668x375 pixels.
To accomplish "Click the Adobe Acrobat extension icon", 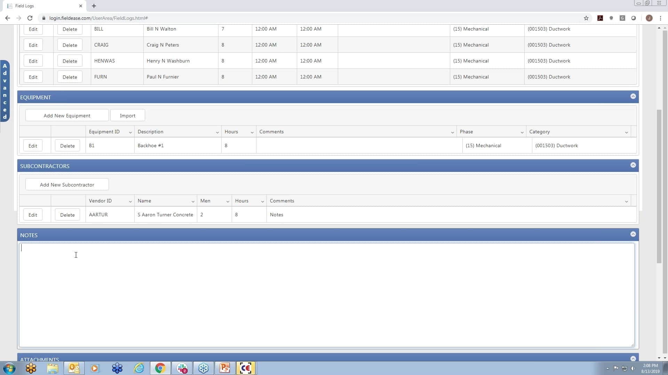I will tap(600, 18).
